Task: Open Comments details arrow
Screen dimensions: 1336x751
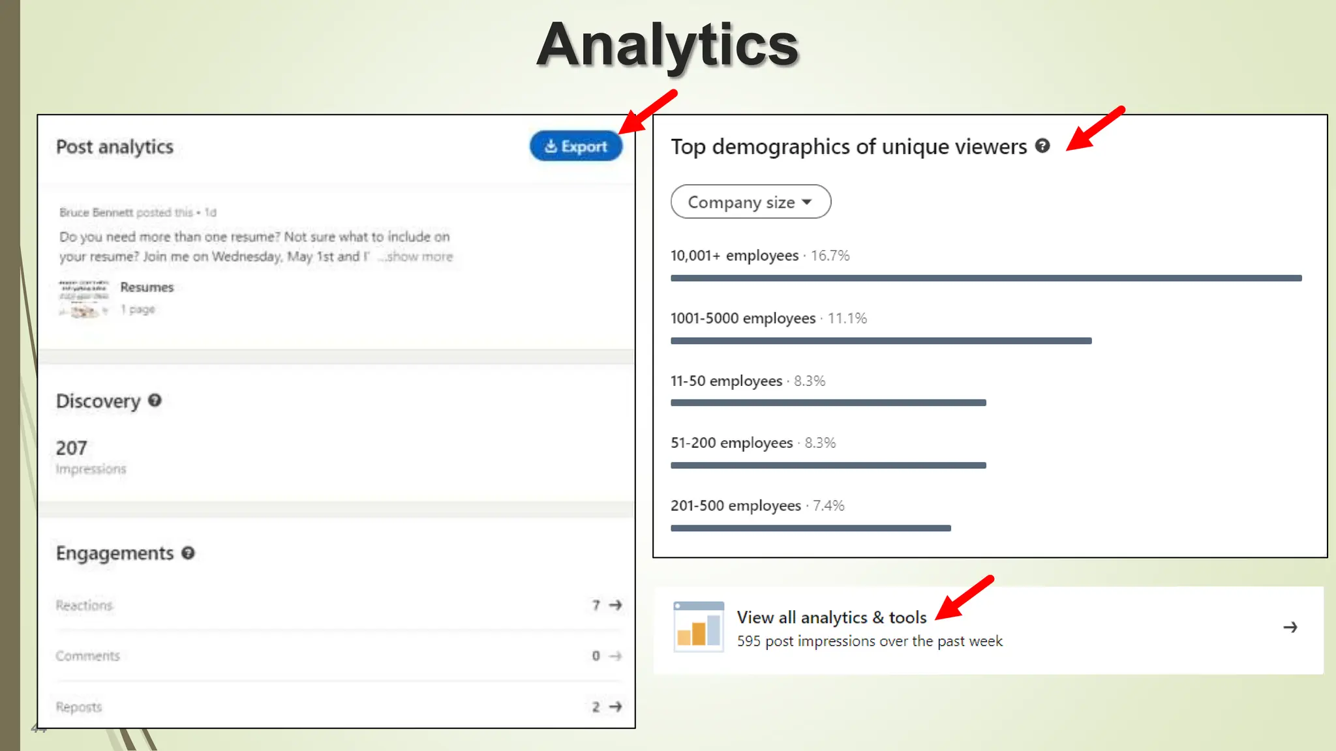Action: click(x=615, y=656)
